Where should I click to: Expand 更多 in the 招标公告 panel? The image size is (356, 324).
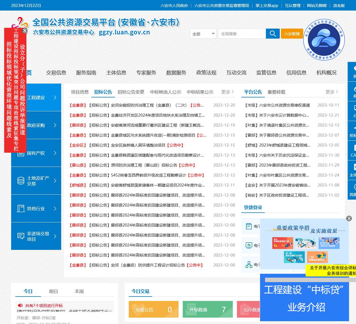(228, 92)
